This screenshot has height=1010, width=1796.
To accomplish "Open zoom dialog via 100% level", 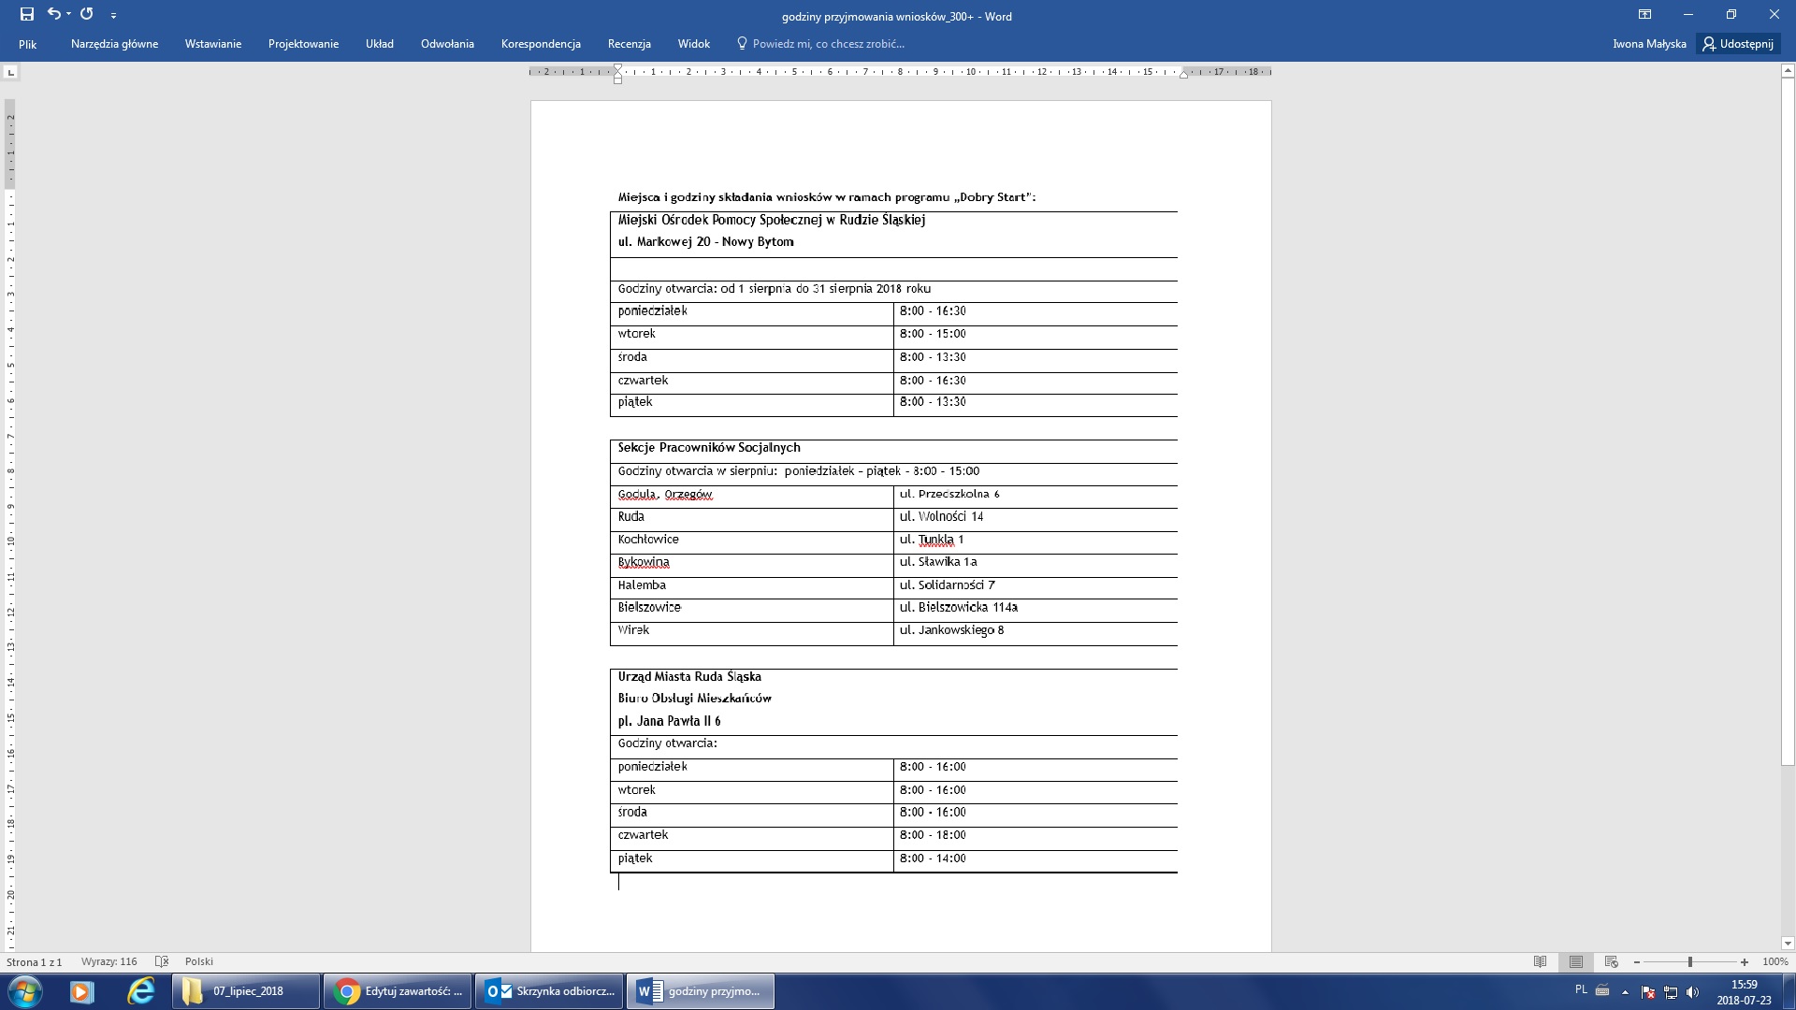I will click(x=1774, y=961).
